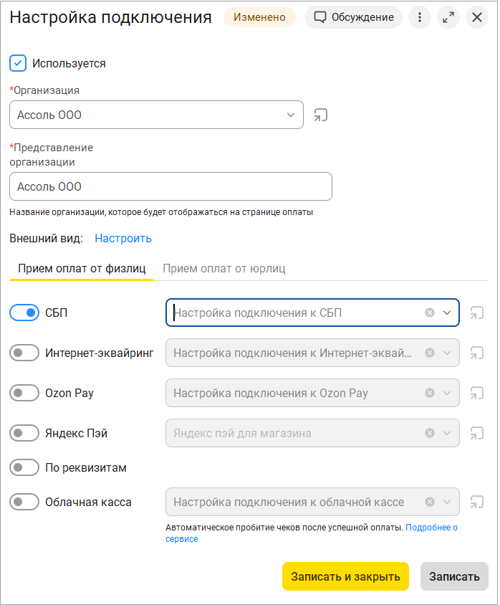Expand the Организация dropdown
The height and width of the screenshot is (605, 500).
click(x=291, y=115)
